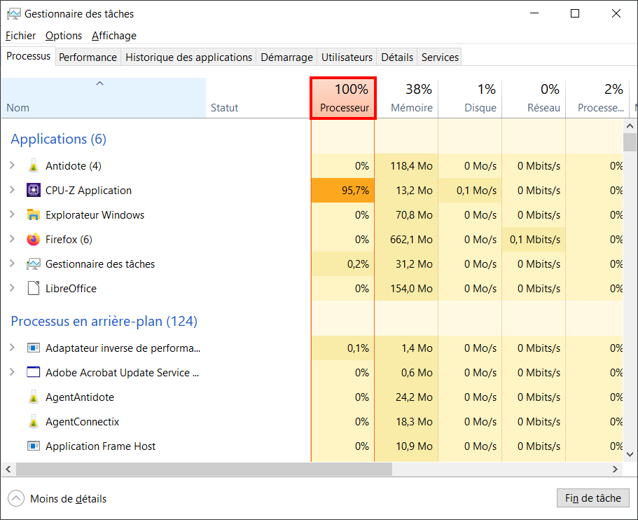Click the vertical scrollbar down arrow

tap(630, 454)
